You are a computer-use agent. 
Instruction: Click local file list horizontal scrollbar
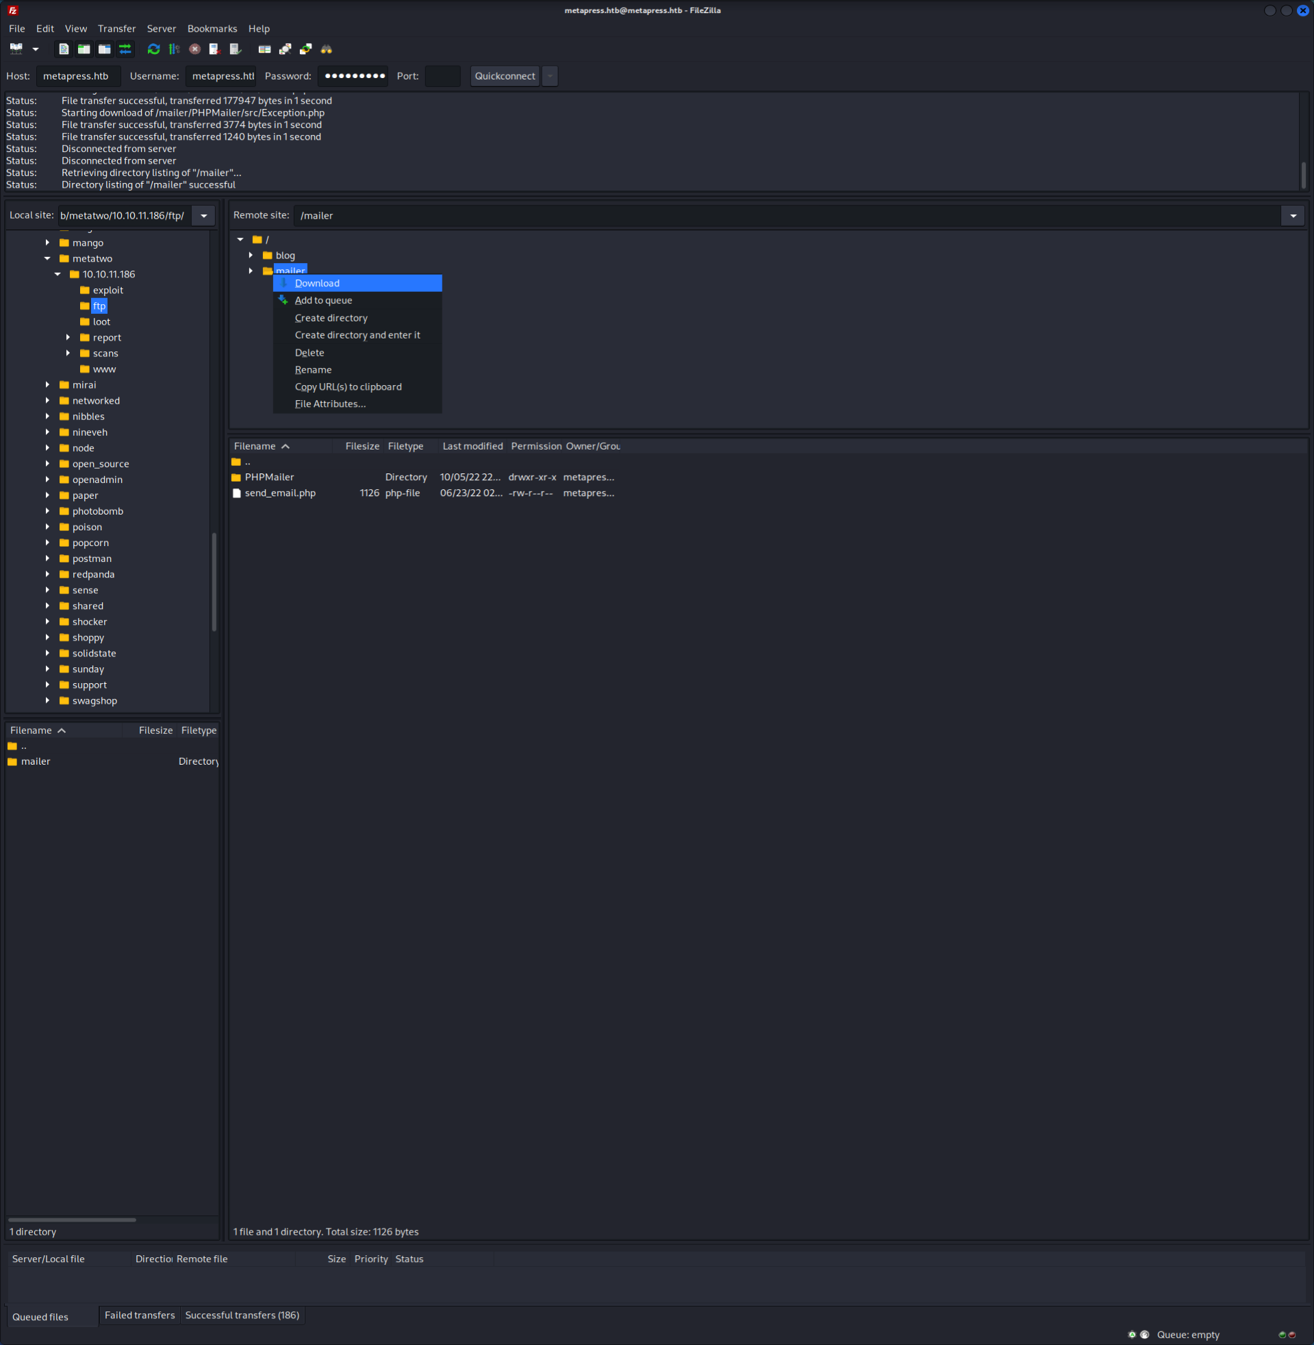pyautogui.click(x=72, y=1220)
